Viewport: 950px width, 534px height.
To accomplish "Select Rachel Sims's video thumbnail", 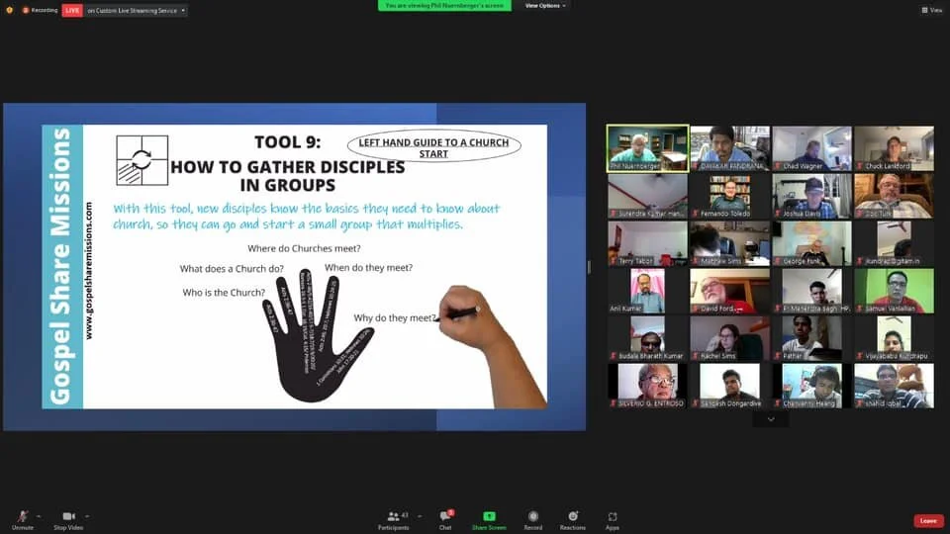I will (x=730, y=338).
